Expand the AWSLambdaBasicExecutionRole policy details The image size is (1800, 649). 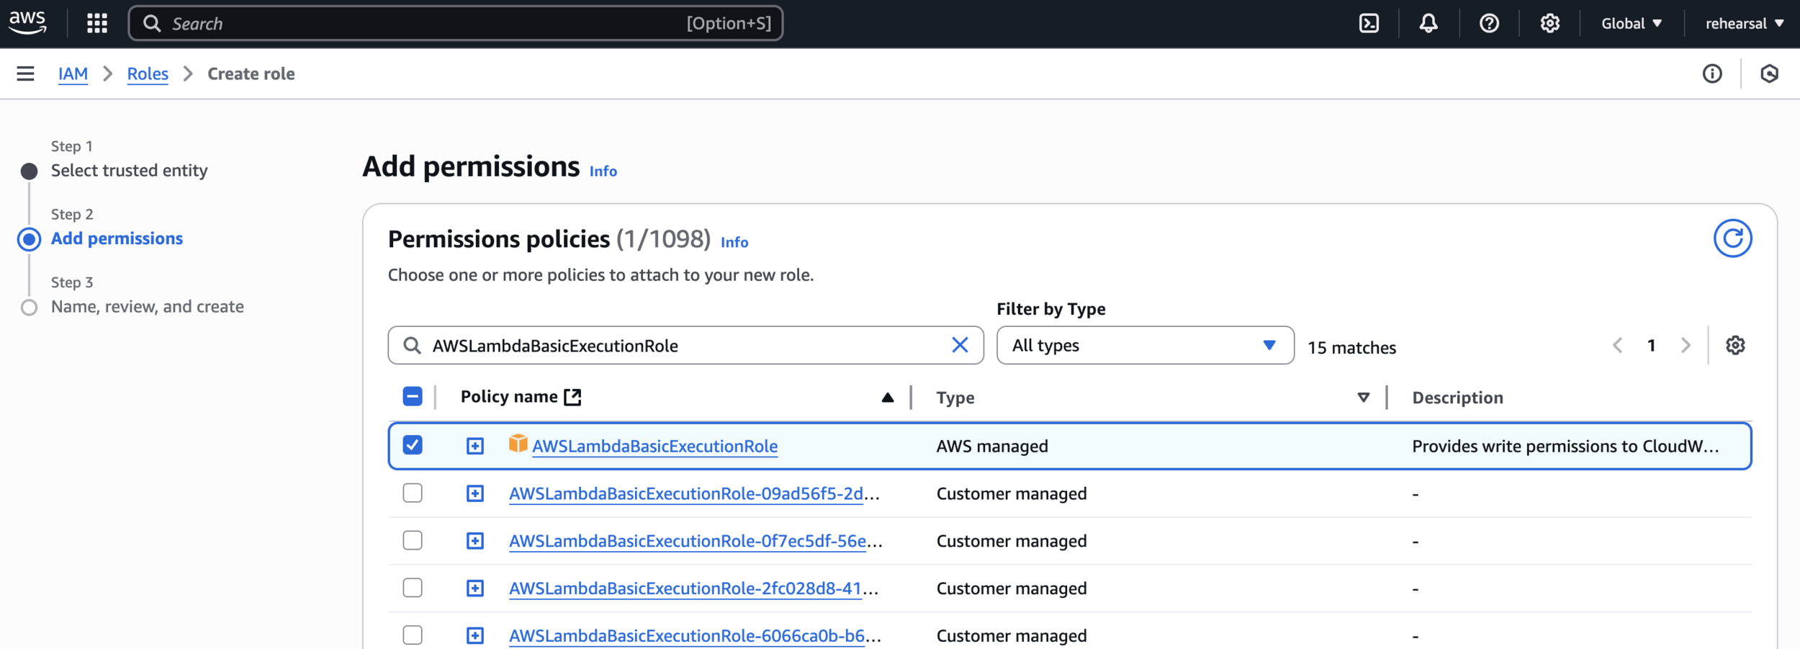[475, 446]
